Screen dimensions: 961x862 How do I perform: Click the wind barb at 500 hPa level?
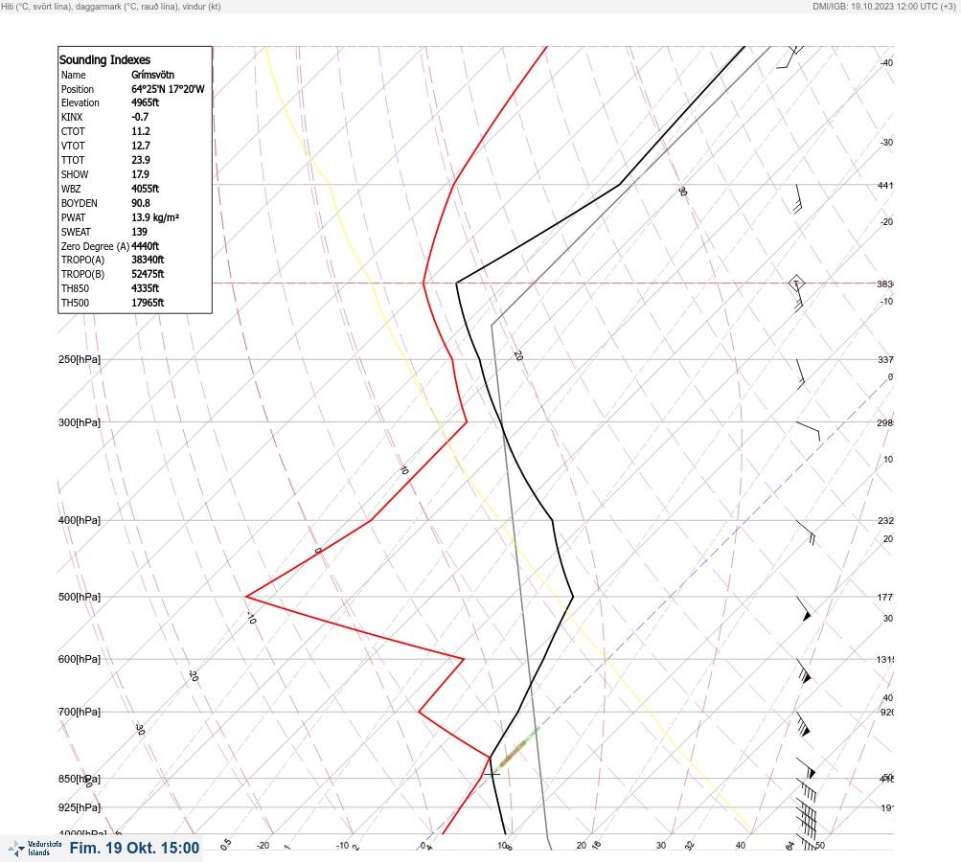tap(804, 608)
